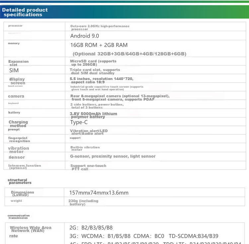Select the 'display screen' label
This screenshot has height=244, width=249.
tap(17, 81)
